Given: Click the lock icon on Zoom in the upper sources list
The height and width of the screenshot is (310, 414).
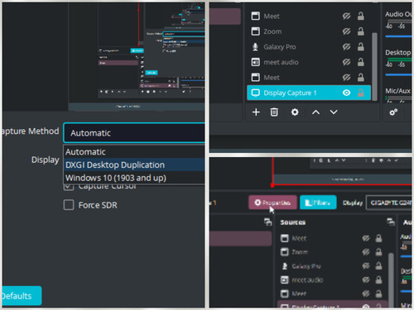Looking at the screenshot, I should click(361, 31).
